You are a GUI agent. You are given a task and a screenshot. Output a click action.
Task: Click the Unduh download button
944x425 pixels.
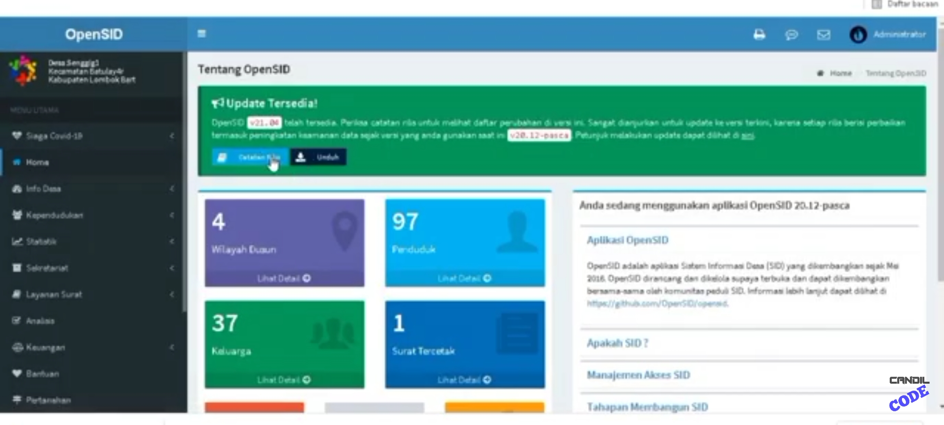pyautogui.click(x=318, y=157)
